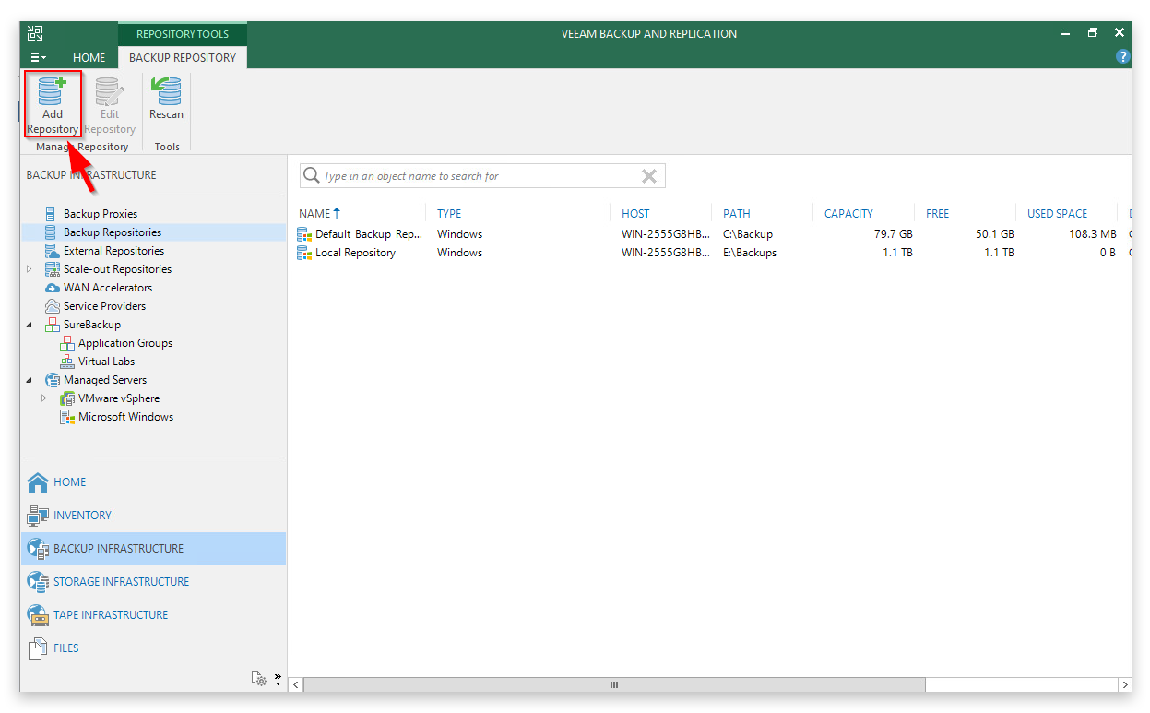Select the SureBackup tree item
This screenshot has height=713, width=1150.
pos(92,325)
